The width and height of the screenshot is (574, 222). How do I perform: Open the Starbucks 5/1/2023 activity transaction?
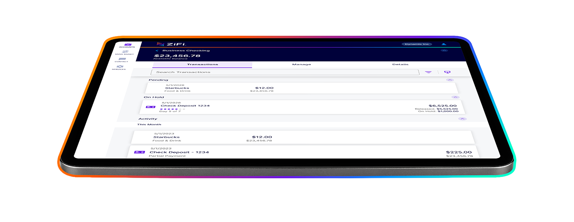(303, 137)
